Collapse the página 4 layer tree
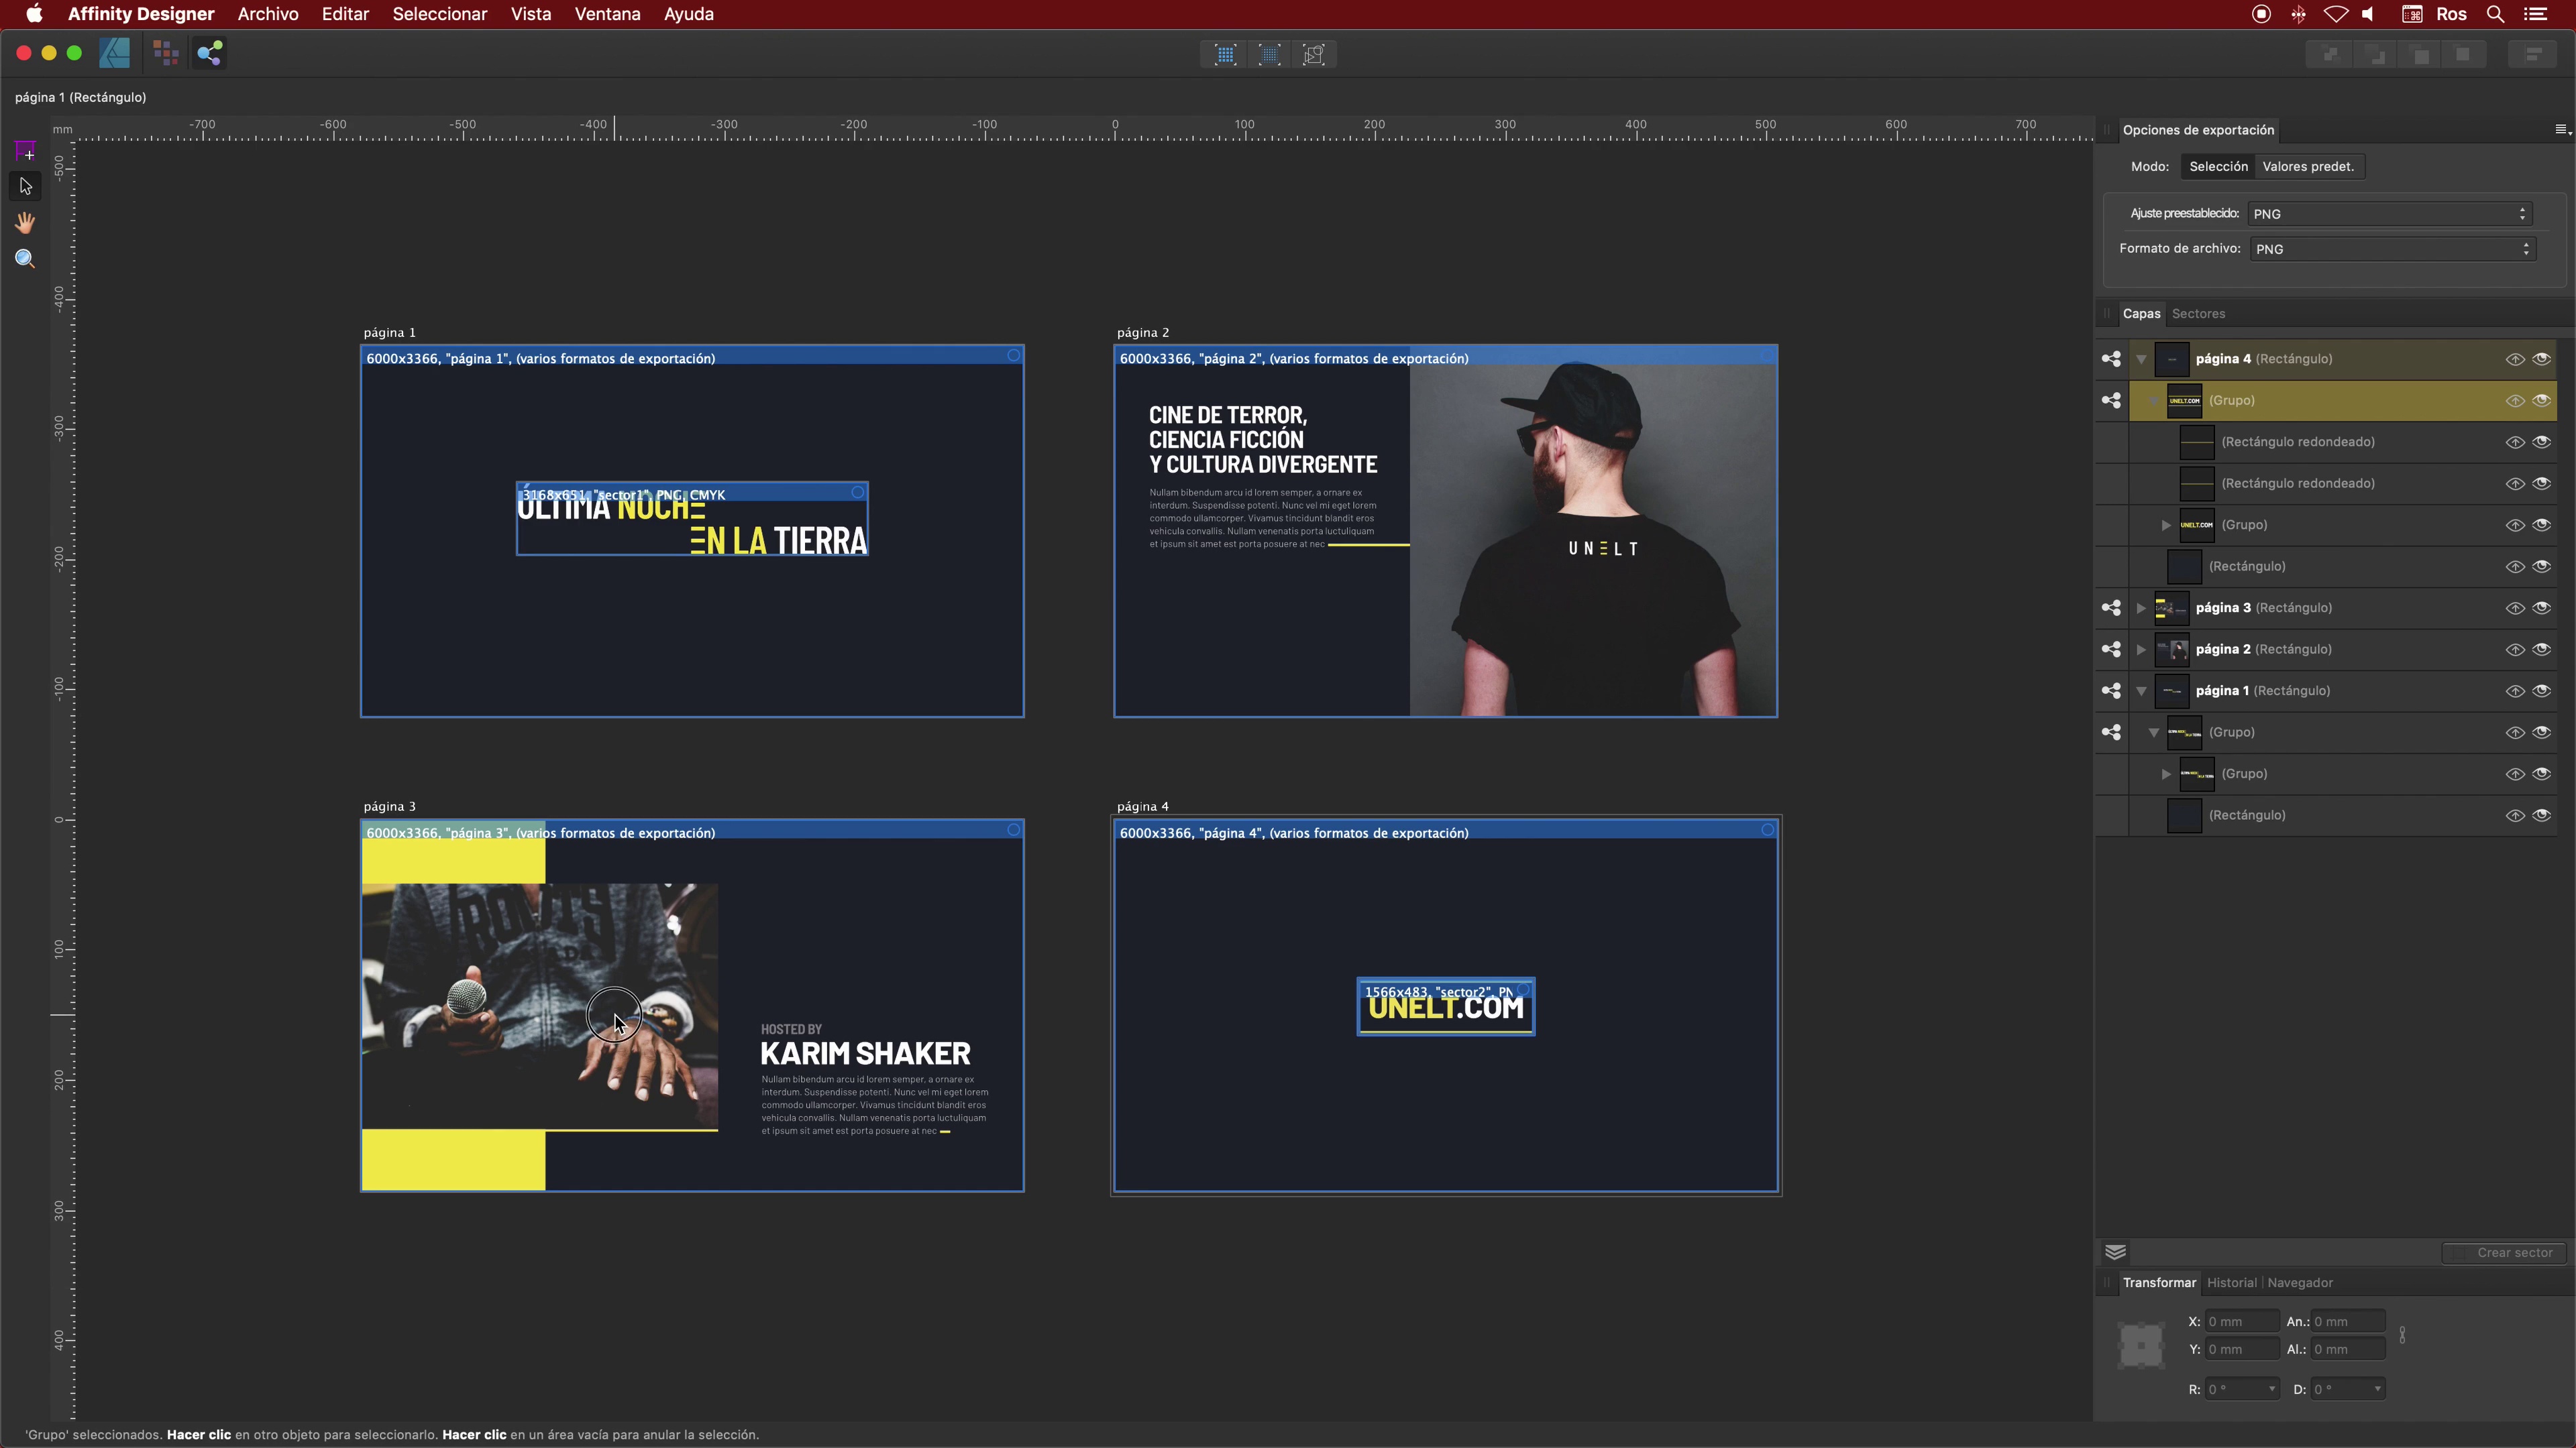Screen dimensions: 2576x1448 2141,359
